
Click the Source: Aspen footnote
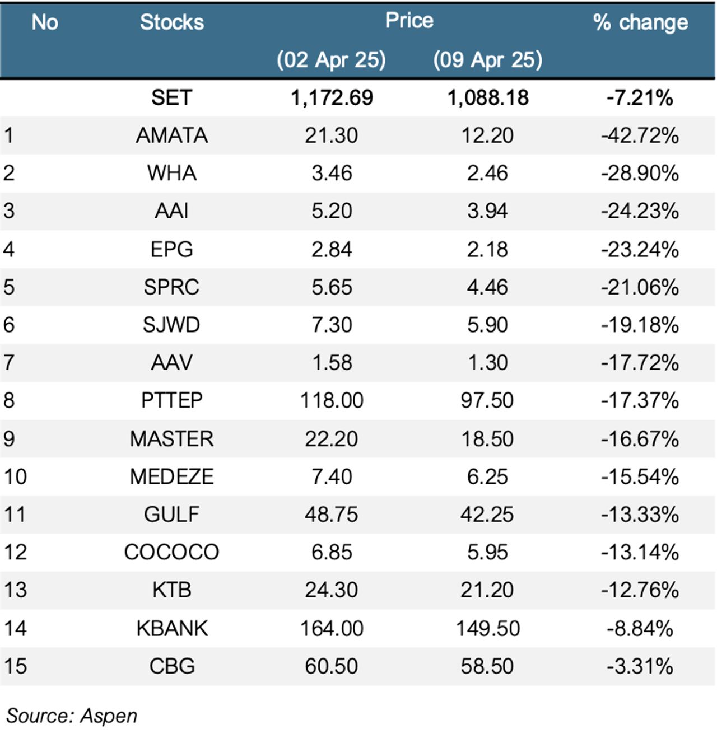click(x=72, y=716)
